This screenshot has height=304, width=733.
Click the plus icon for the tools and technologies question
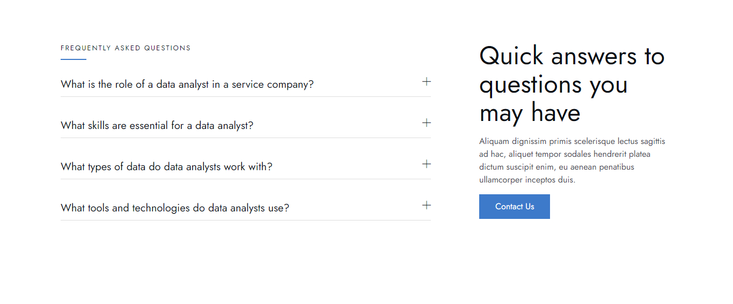point(427,206)
